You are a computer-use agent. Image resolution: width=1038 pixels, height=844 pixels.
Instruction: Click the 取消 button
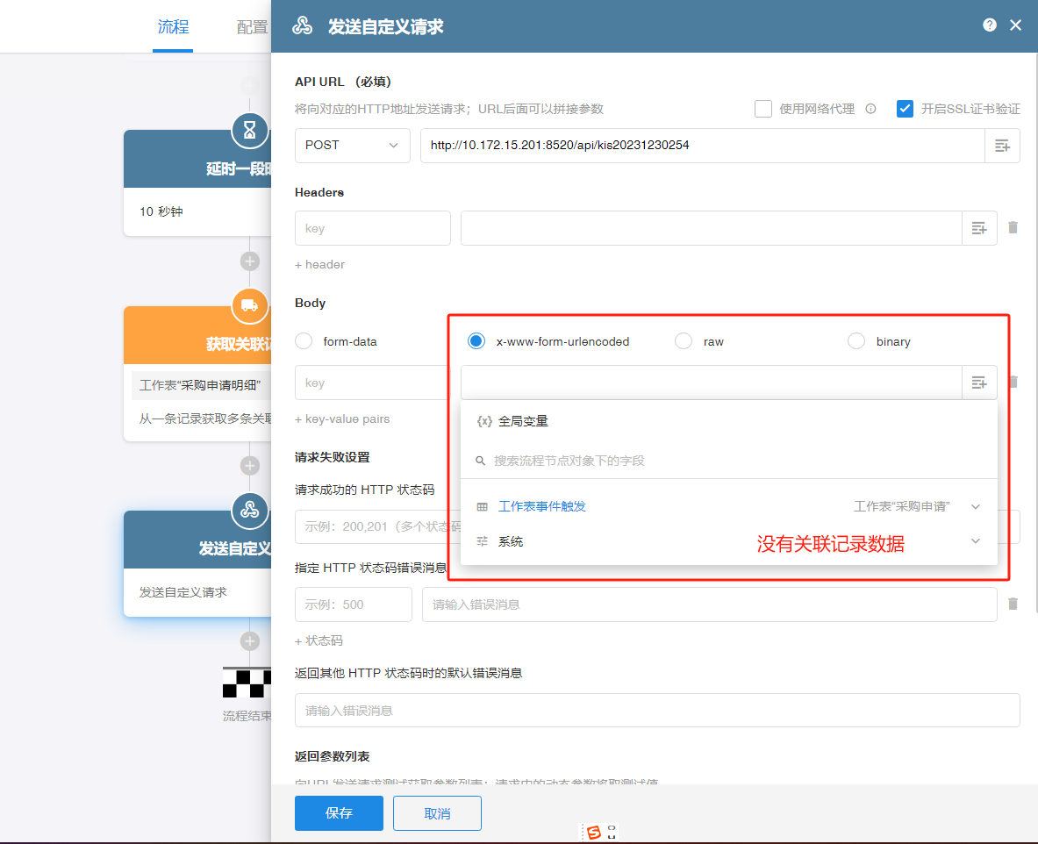pyautogui.click(x=437, y=813)
